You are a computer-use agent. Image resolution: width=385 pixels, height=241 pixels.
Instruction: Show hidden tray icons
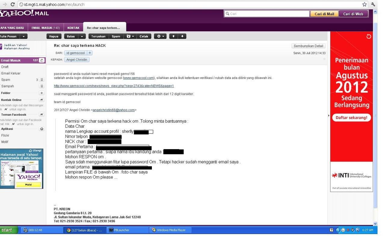coord(338,230)
